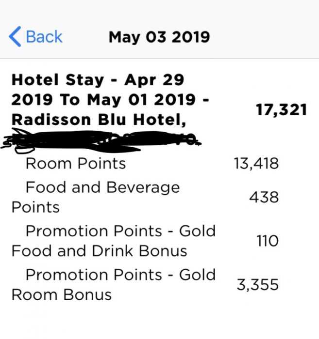Click the 3,355 room bonus value
The height and width of the screenshot is (339, 319).
pyautogui.click(x=257, y=285)
